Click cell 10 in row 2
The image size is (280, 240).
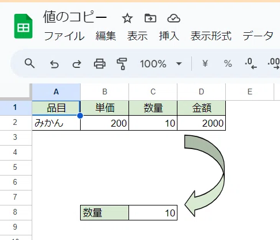pos(153,123)
